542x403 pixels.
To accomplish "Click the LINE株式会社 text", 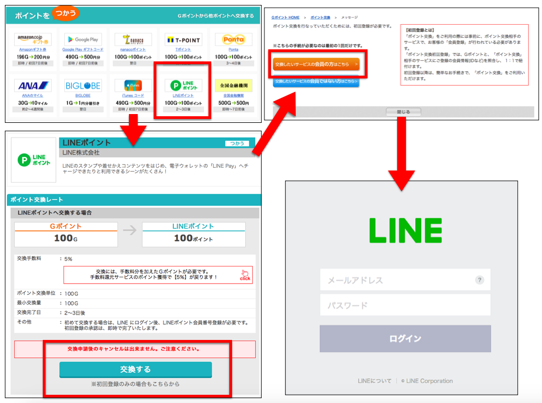I will pyautogui.click(x=81, y=152).
